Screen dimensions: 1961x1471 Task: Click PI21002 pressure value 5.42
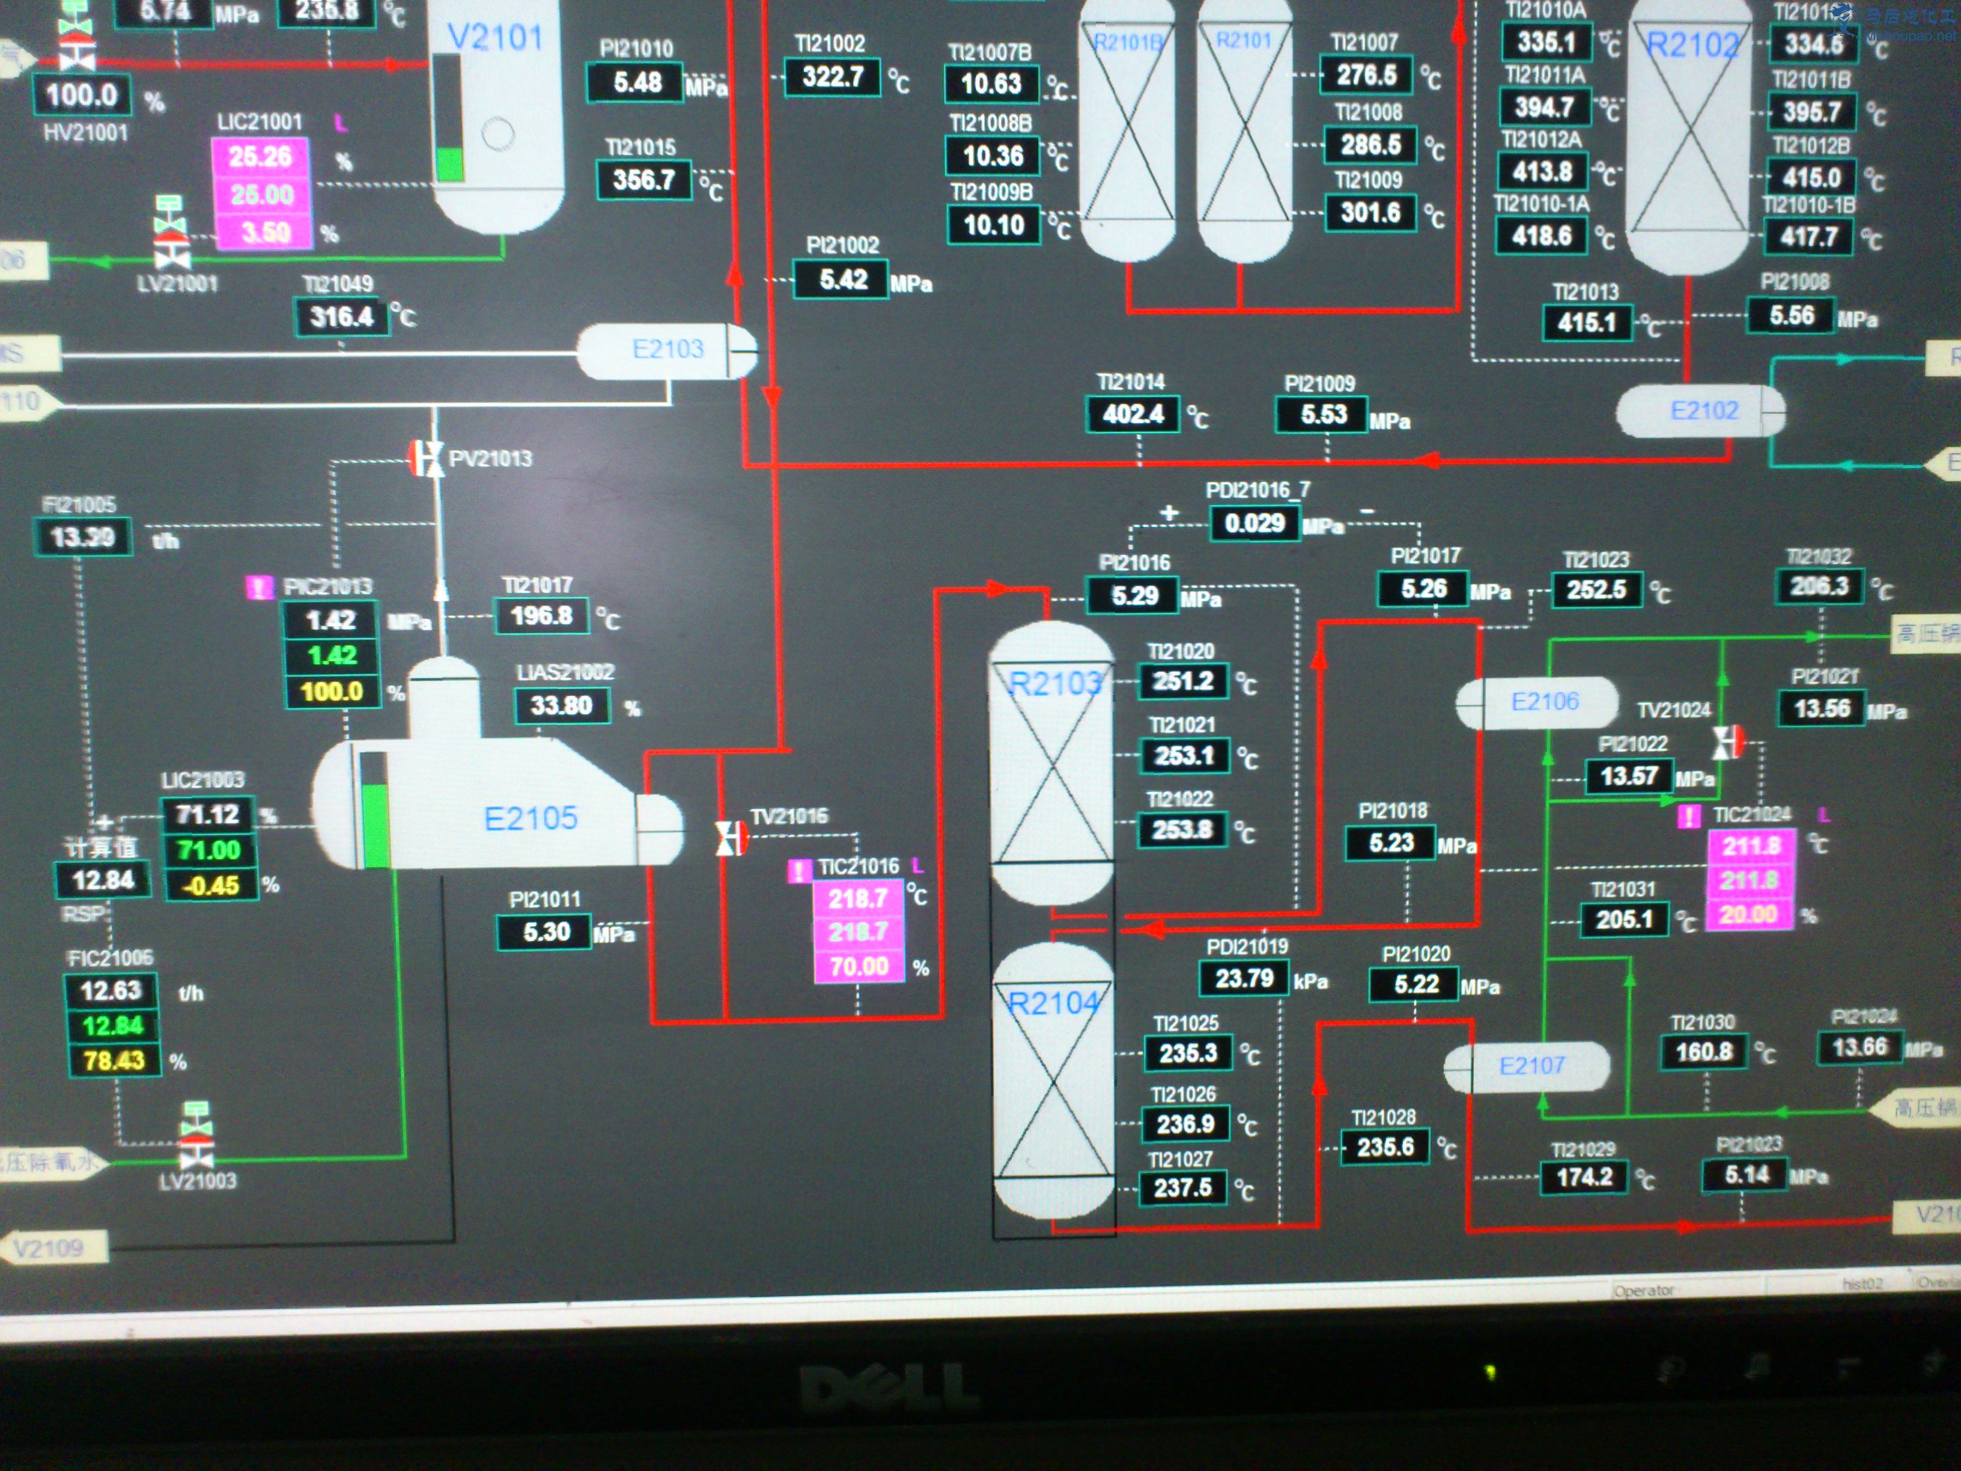click(841, 280)
